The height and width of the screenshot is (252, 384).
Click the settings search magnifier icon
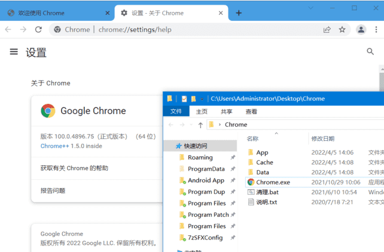click(370, 51)
